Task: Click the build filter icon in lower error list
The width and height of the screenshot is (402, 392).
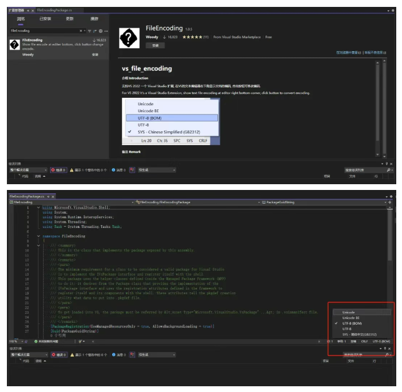Action: point(132,355)
